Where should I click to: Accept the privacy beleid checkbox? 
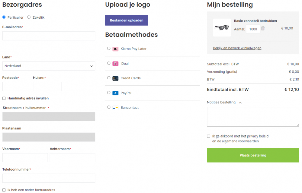209,136
